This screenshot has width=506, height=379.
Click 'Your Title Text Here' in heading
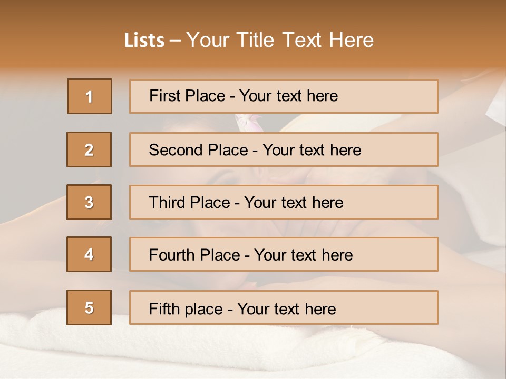[280, 40]
